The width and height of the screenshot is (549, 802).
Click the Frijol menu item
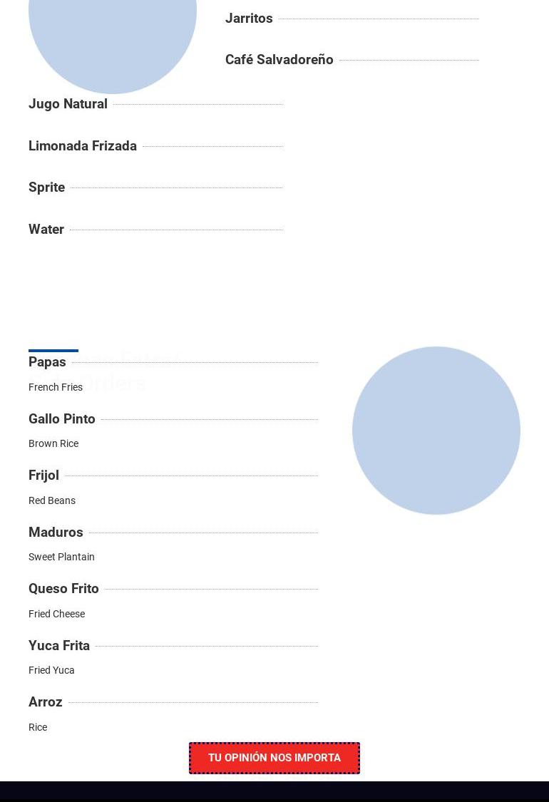tap(43, 475)
